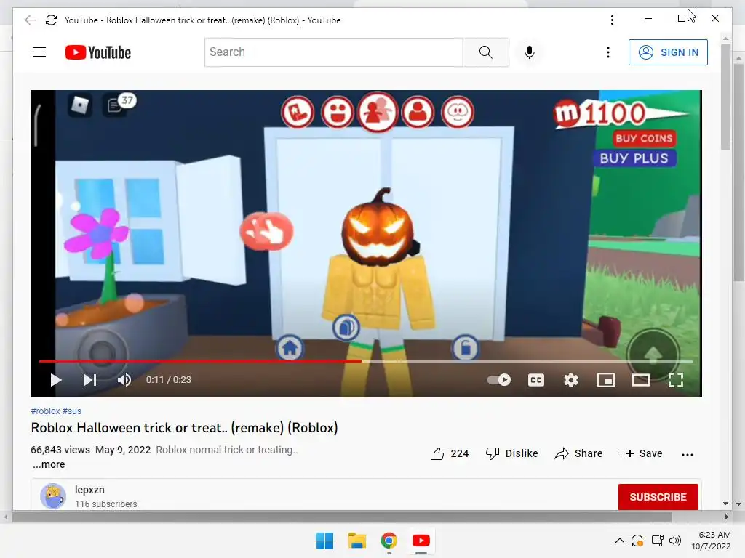745x558 pixels.
Task: Share the video
Action: tap(578, 453)
